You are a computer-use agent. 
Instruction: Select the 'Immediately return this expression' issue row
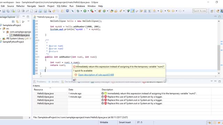point(122,93)
